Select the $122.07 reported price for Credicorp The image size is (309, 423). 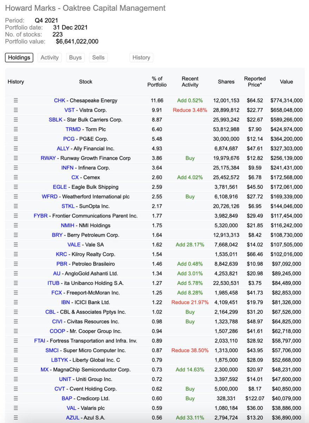click(255, 398)
